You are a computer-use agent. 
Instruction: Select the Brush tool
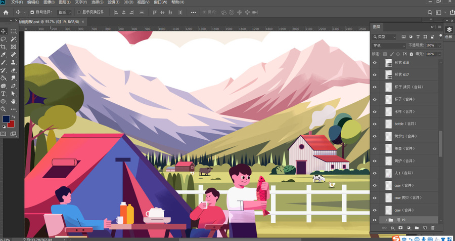coord(4,62)
